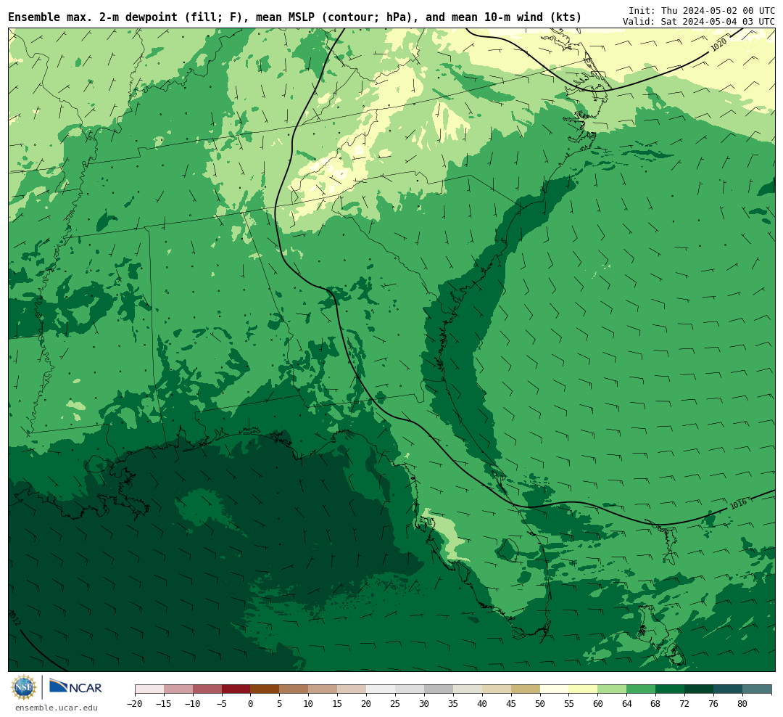Viewport: 783px width, 717px height.
Task: Click the 1012 hPa contour label
Action: tap(14, 618)
